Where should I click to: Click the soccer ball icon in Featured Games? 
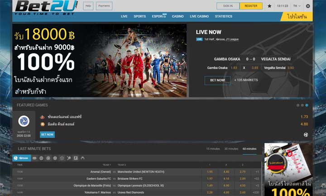(306, 135)
